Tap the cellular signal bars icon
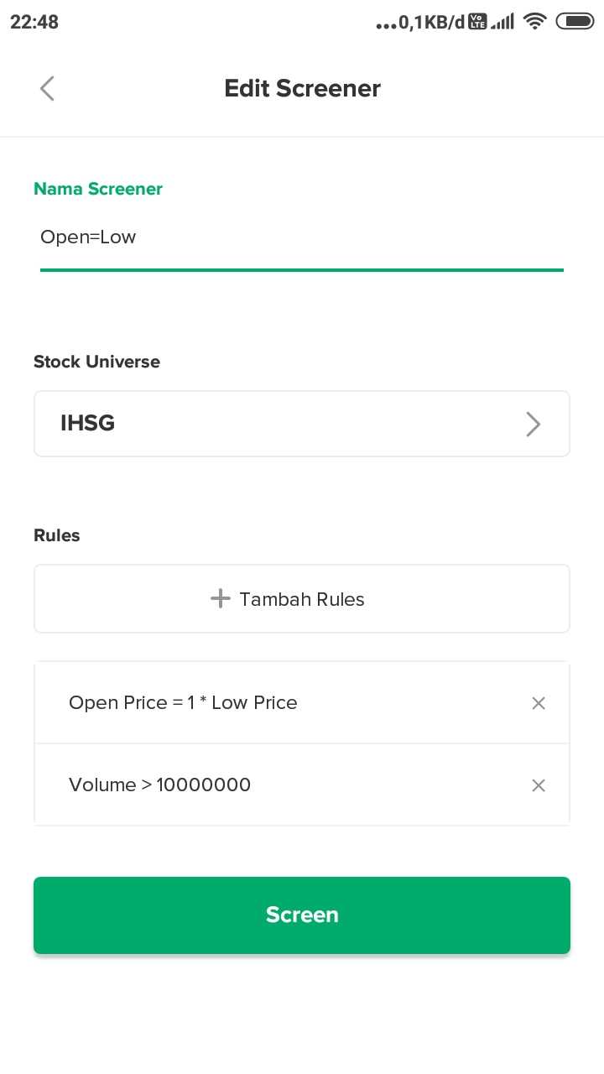Viewport: 604px width, 1074px height. (502, 23)
